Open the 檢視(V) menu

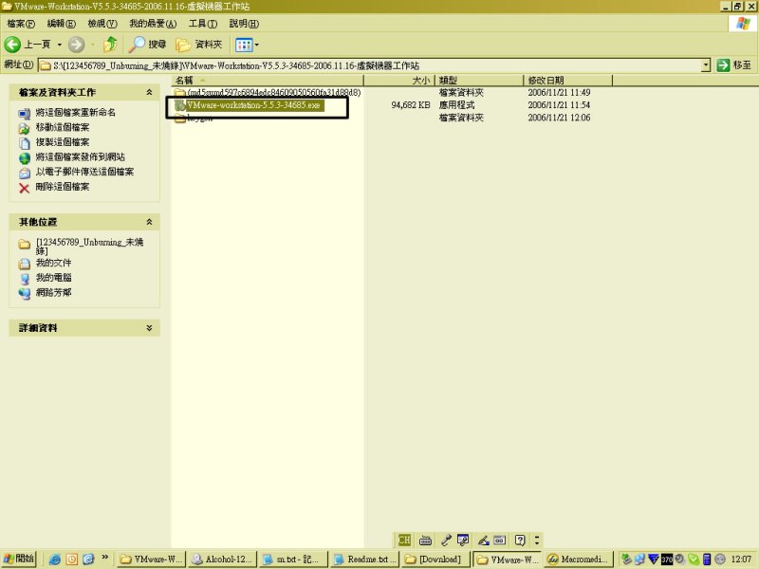102,23
